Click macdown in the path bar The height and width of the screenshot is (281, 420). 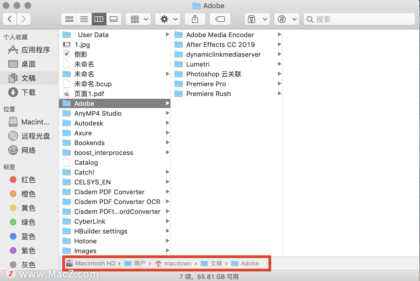click(x=173, y=263)
